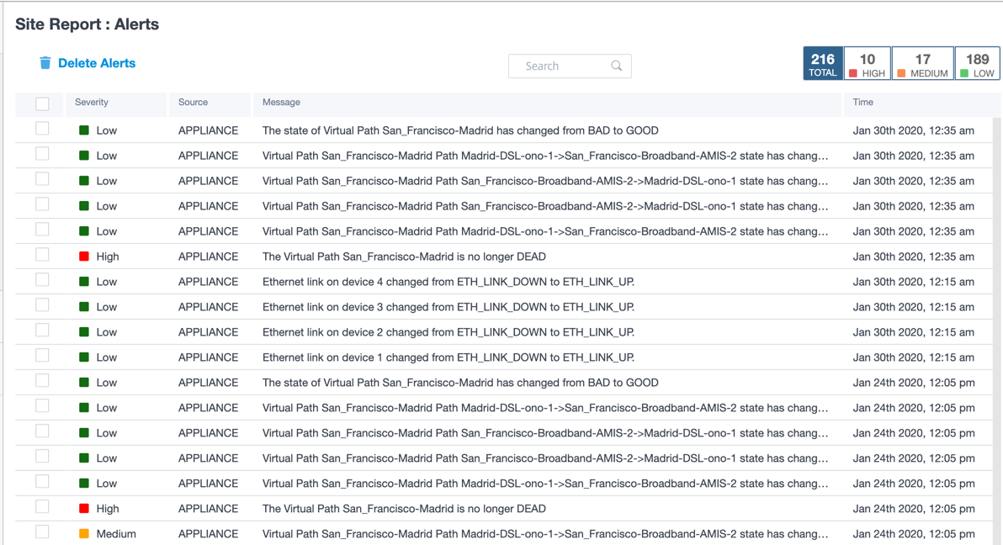The height and width of the screenshot is (545, 1003).
Task: Click the time cell of the device 4 alert
Action: click(913, 282)
